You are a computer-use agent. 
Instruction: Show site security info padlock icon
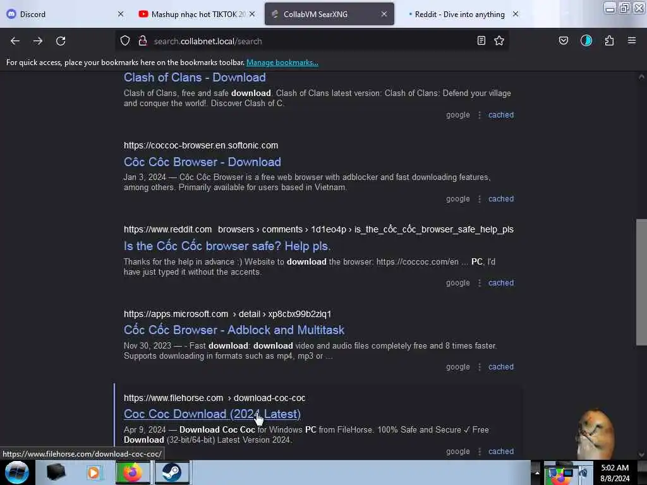[143, 41]
